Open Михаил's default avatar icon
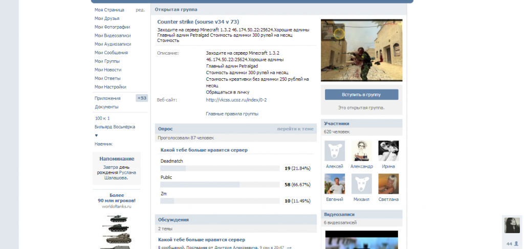The image size is (524, 249). [x=361, y=184]
